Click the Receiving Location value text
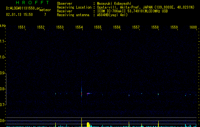 146,7
